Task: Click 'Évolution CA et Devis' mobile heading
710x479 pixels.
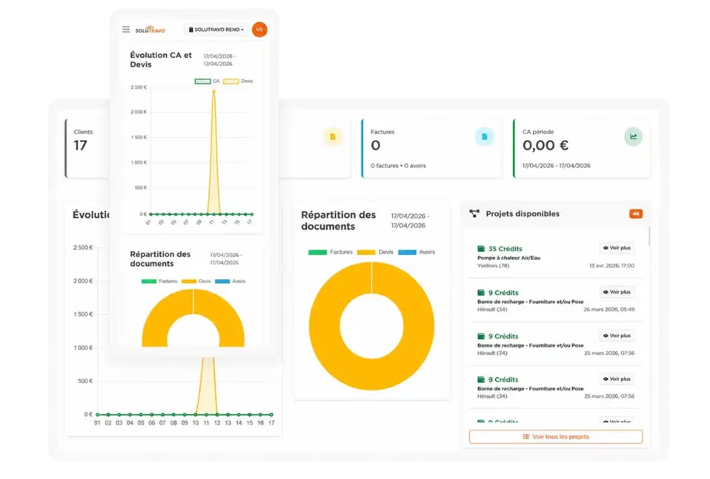Action: point(161,60)
